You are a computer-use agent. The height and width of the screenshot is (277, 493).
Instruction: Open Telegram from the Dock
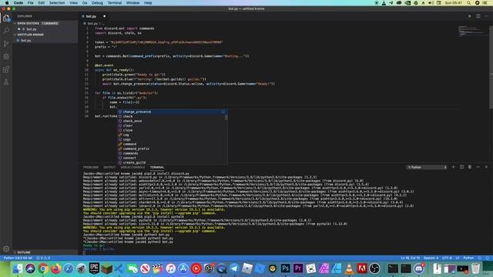tap(234, 269)
